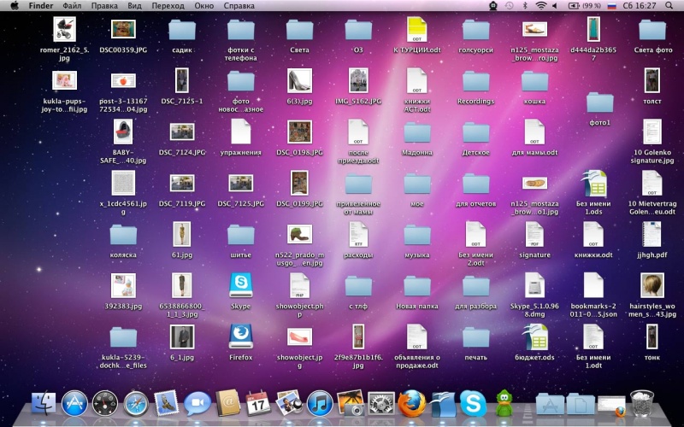Open iCal calendar in the Dock
Viewport: 684px width, 427px height.
pyautogui.click(x=257, y=403)
